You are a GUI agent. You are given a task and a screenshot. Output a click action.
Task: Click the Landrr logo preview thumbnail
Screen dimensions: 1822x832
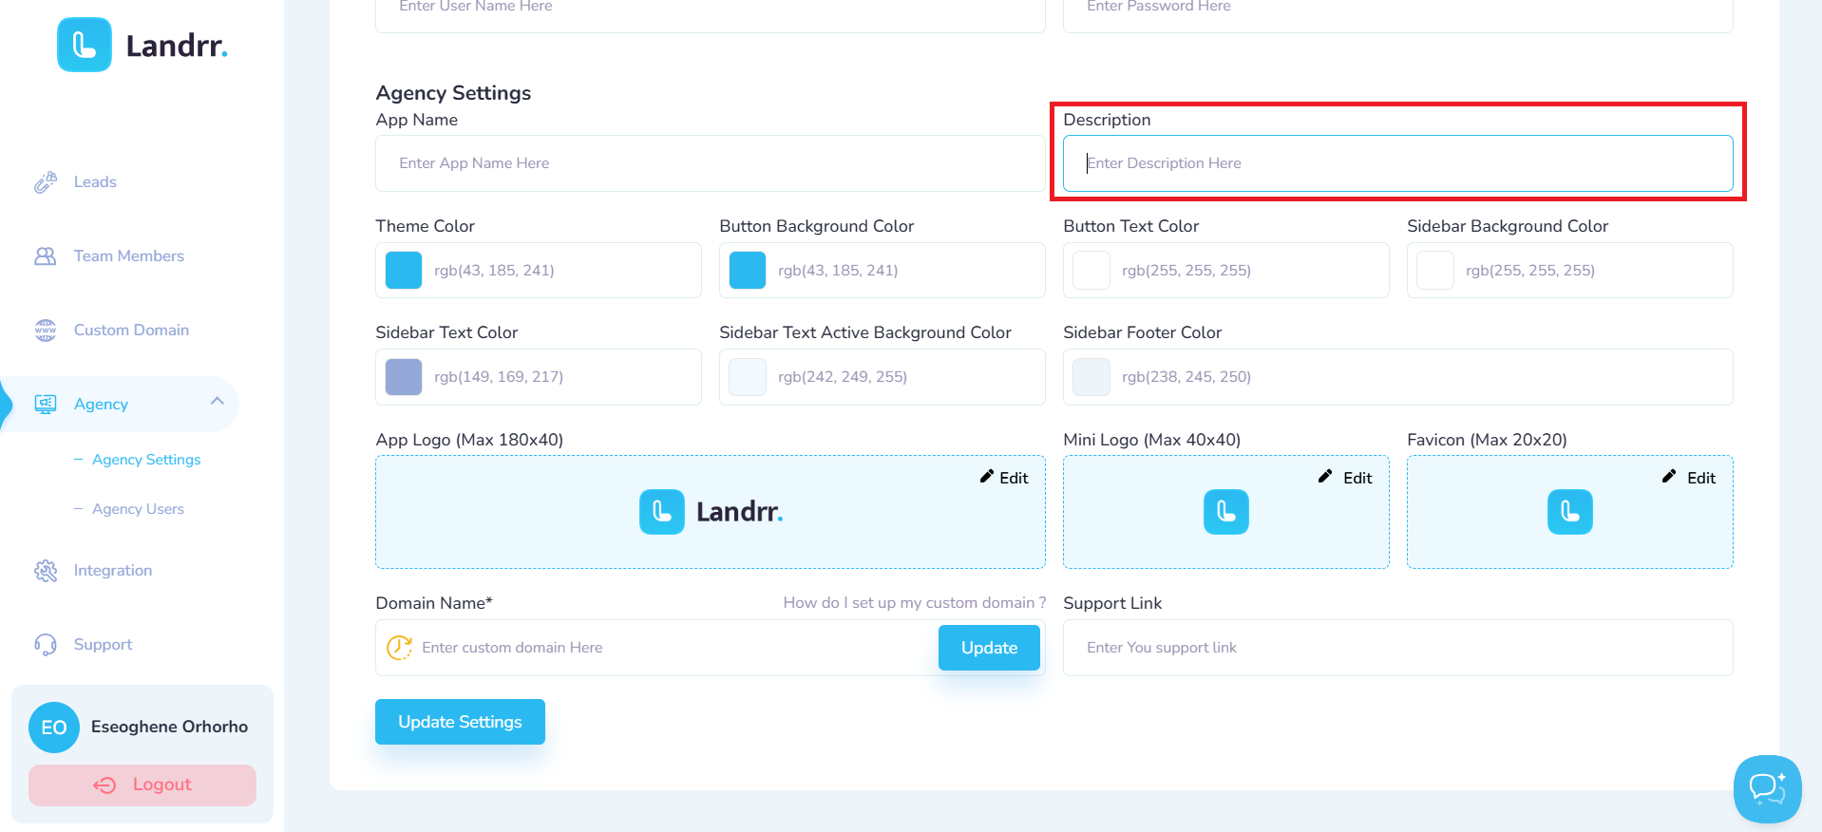711,512
